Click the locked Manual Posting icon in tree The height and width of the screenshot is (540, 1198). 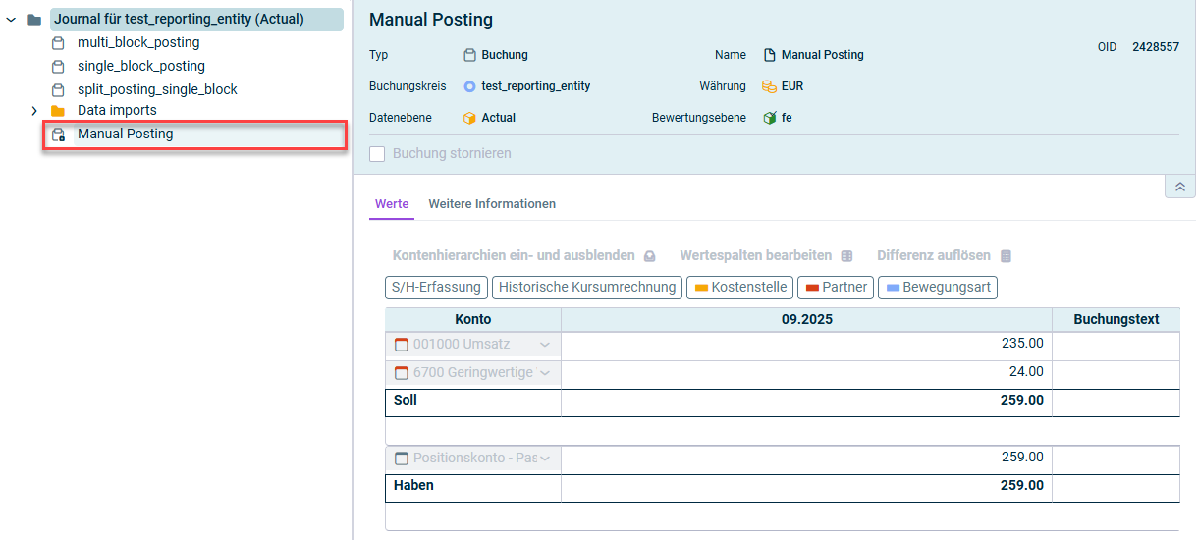point(58,135)
